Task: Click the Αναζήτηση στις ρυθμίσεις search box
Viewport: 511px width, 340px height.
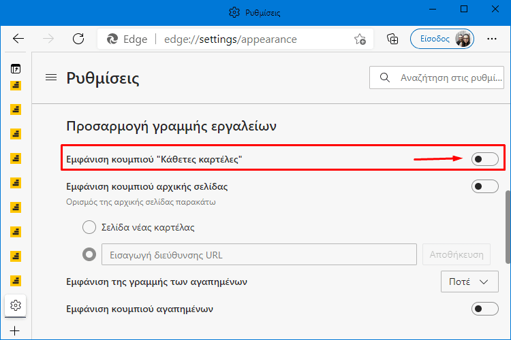Action: (436, 78)
